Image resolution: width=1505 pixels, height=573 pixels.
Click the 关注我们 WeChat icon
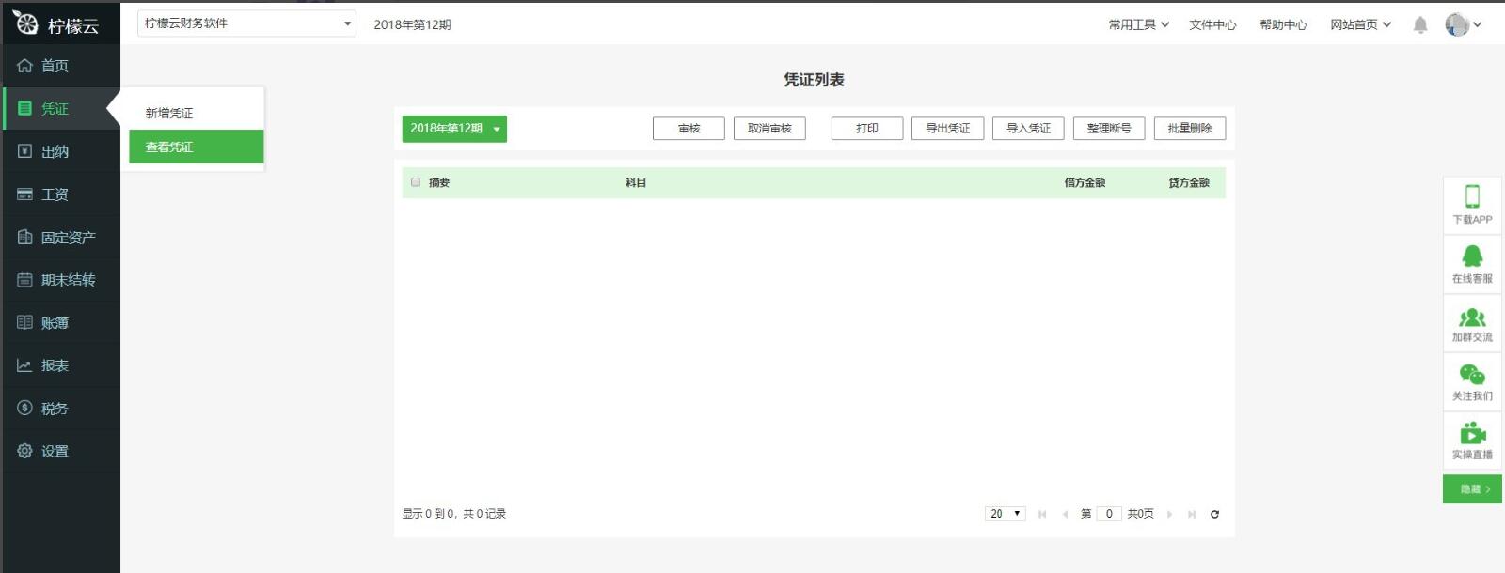[x=1472, y=375]
